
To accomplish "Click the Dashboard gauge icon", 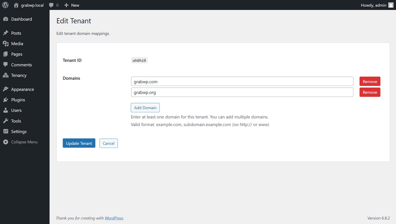I will point(6,19).
